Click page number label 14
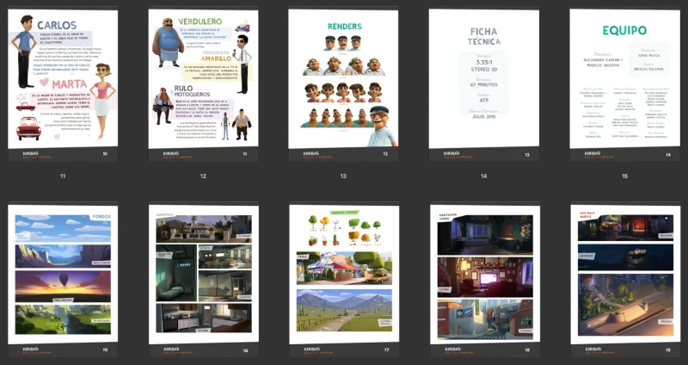 pyautogui.click(x=483, y=176)
